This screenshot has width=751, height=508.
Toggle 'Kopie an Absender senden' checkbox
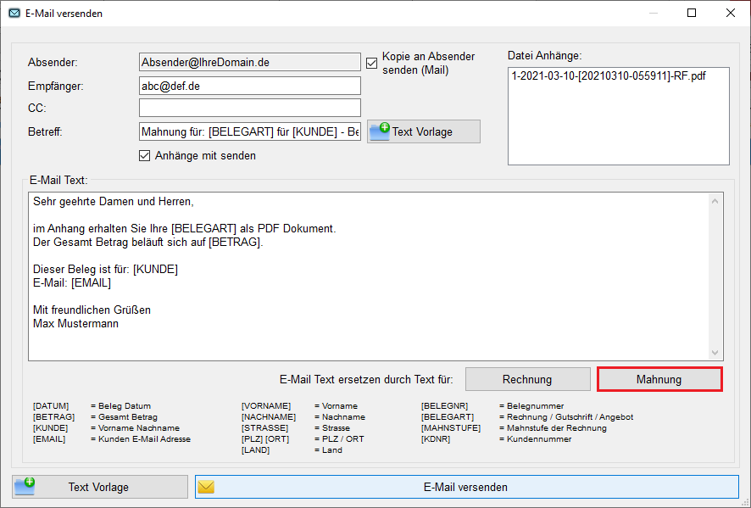(x=371, y=63)
